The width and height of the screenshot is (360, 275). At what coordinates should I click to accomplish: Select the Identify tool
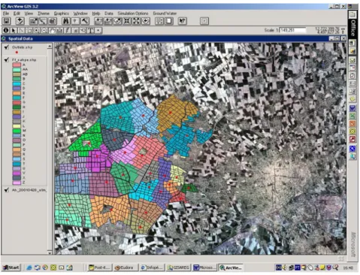6,31
